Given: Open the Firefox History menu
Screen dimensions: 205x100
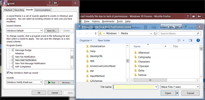Looking at the screenshot, I should 96,21.
